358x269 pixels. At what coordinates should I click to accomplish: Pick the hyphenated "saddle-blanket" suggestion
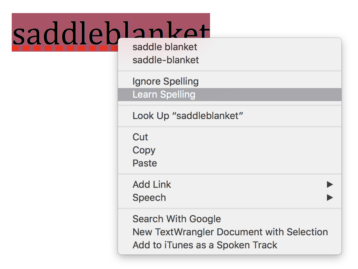(x=166, y=60)
